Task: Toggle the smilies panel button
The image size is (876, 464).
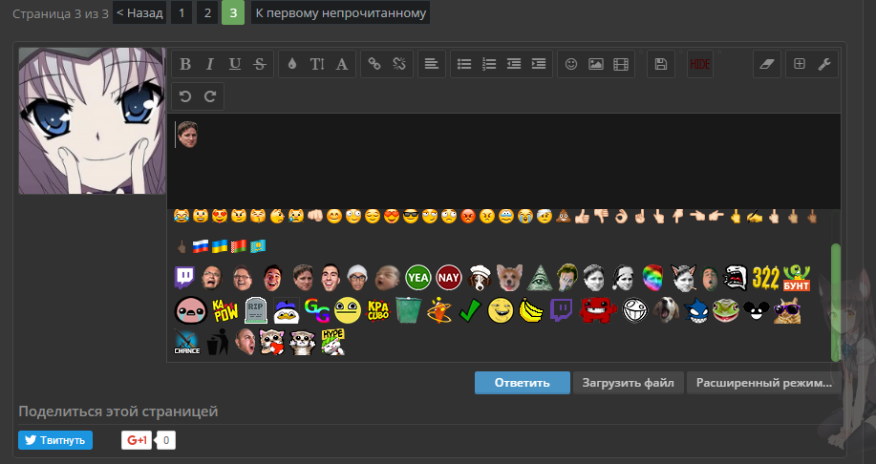Action: pos(571,64)
